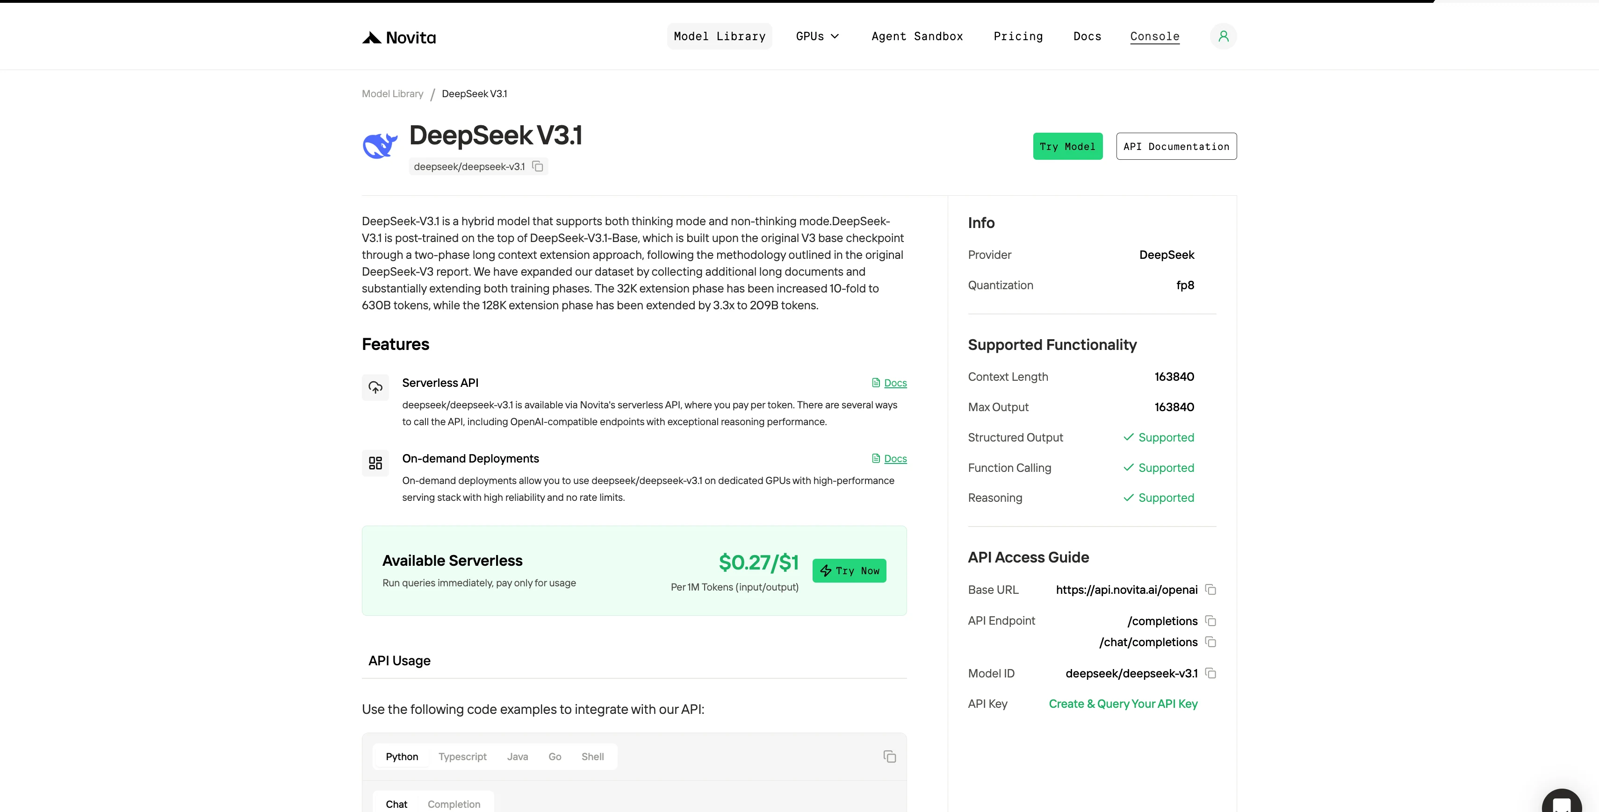This screenshot has width=1599, height=812.
Task: Select the Python code tab
Action: click(x=402, y=756)
